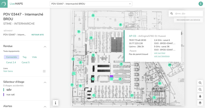Click the 5 GHz : canal 36 text
The height and width of the screenshot is (108, 205).
click(162, 46)
